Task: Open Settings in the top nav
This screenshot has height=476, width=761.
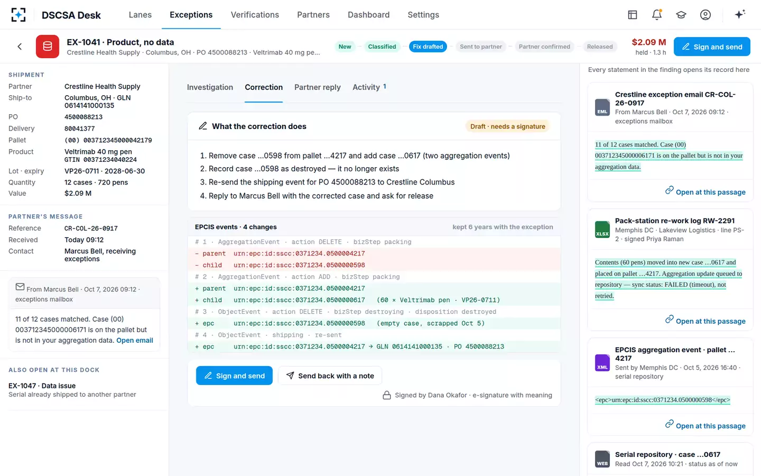Action: click(423, 15)
